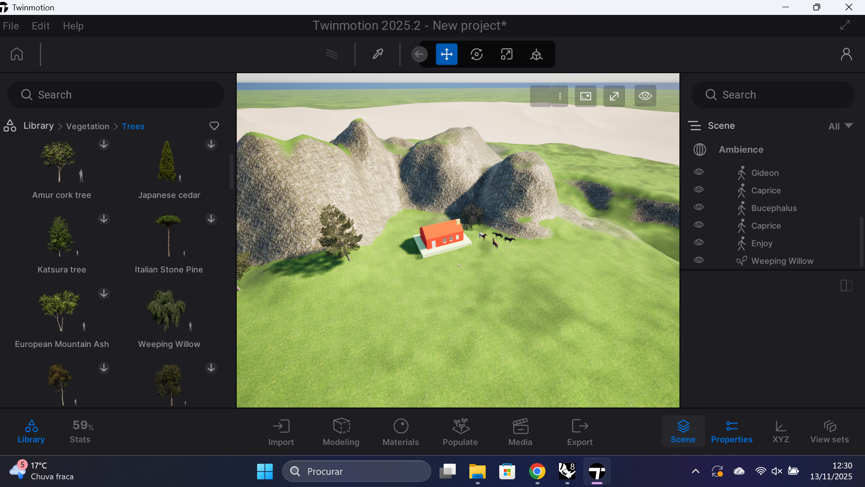The image size is (865, 487).
Task: Activate the Move translate tool
Action: tap(447, 54)
